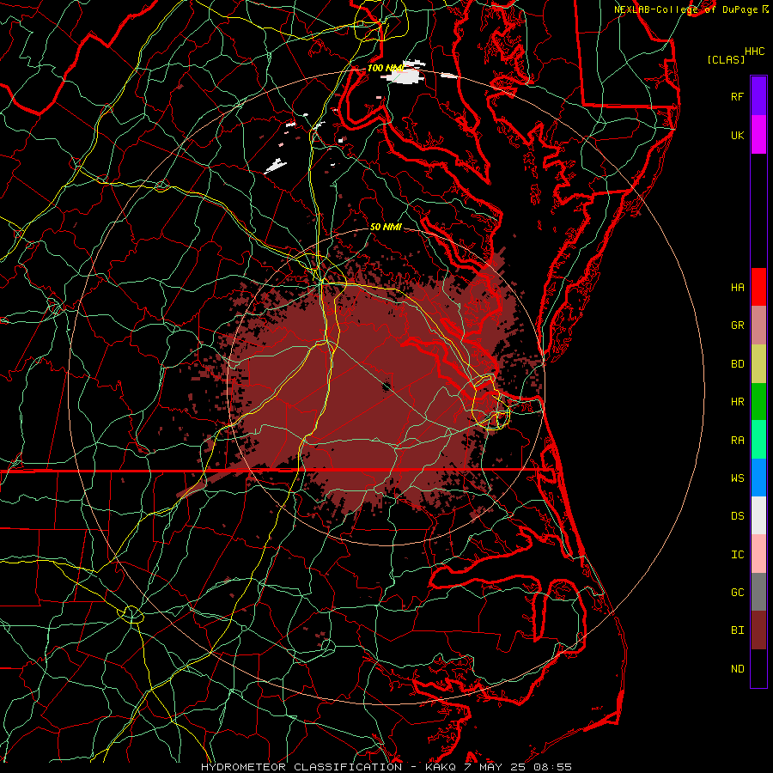Viewport: 773px width, 773px height.
Task: Click the GR legend label
Action: (x=737, y=326)
